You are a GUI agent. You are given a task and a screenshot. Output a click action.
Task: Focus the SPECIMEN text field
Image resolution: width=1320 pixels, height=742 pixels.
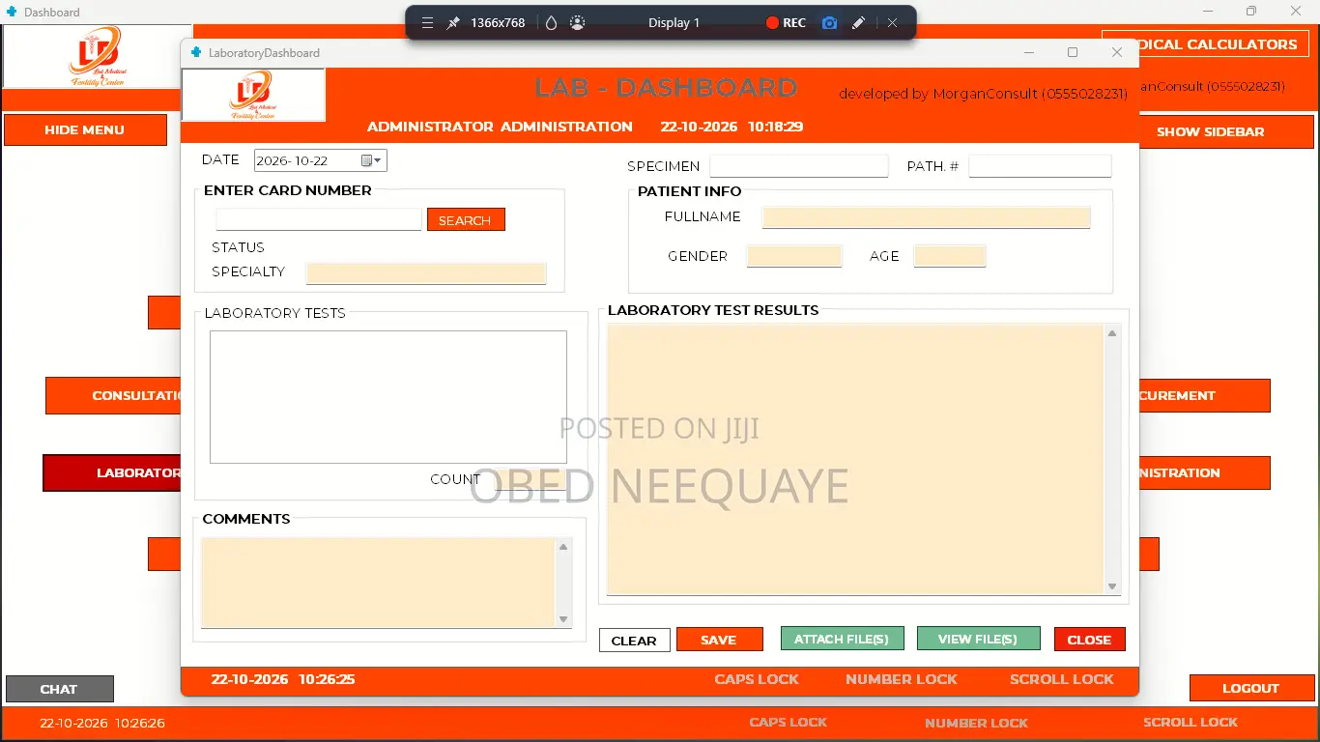pyautogui.click(x=798, y=165)
